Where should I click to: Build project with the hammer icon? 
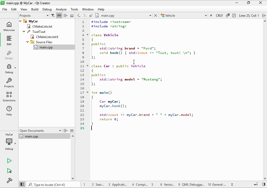point(9,180)
